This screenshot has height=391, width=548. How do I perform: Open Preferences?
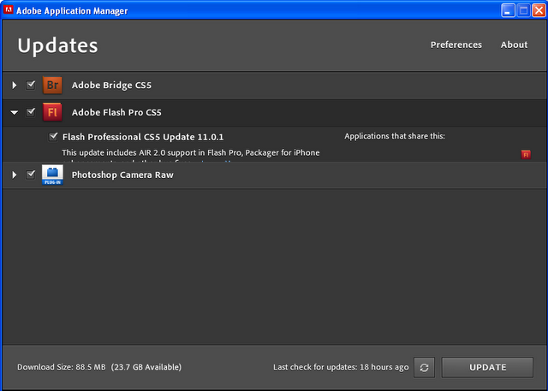pos(456,44)
